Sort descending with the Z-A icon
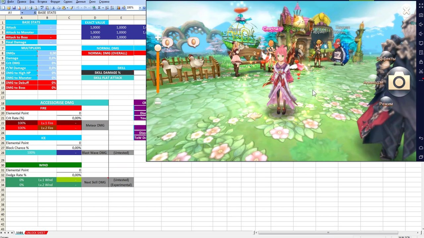The image size is (424, 238). pyautogui.click(x=112, y=8)
